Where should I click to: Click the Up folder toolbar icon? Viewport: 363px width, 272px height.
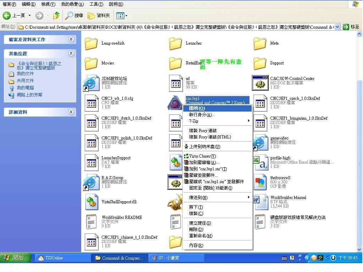(56, 16)
